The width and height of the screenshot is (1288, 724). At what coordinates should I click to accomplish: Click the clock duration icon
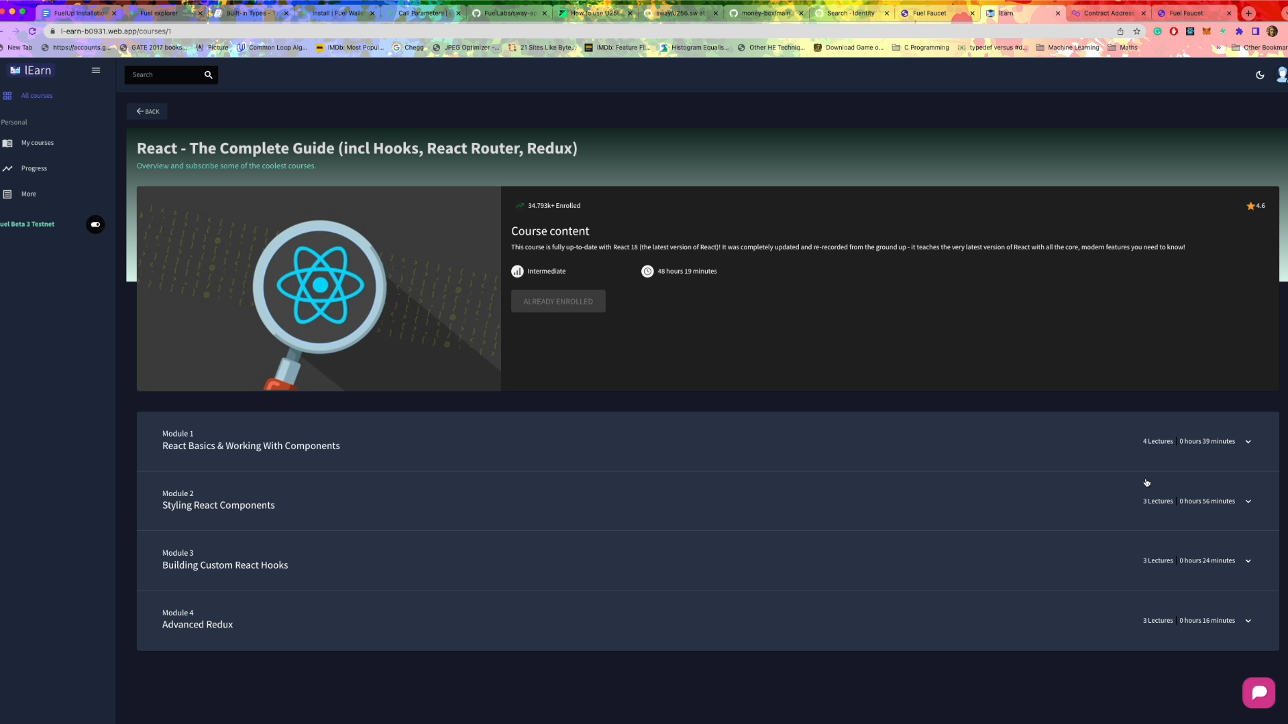(x=647, y=271)
